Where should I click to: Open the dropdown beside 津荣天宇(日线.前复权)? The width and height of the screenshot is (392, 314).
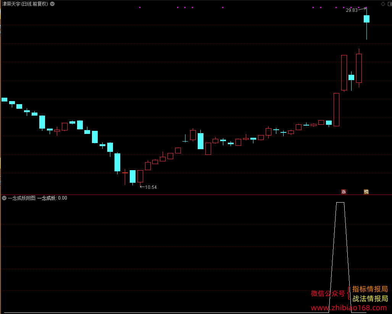click(x=52, y=4)
